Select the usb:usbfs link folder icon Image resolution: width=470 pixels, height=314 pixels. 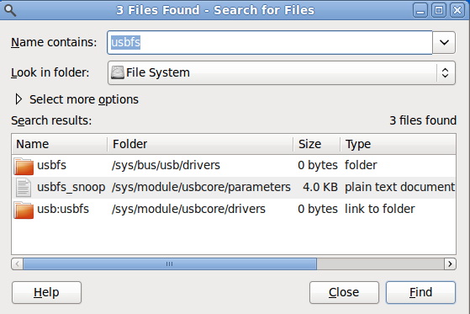(24, 210)
